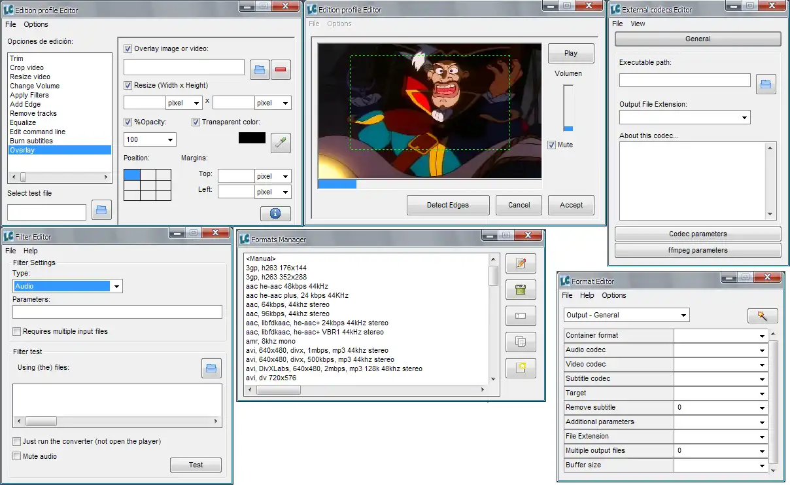Viewport: 790px width, 485px height.
Task: Click the LC app icon of Filter Editor window
Action: tap(8, 236)
